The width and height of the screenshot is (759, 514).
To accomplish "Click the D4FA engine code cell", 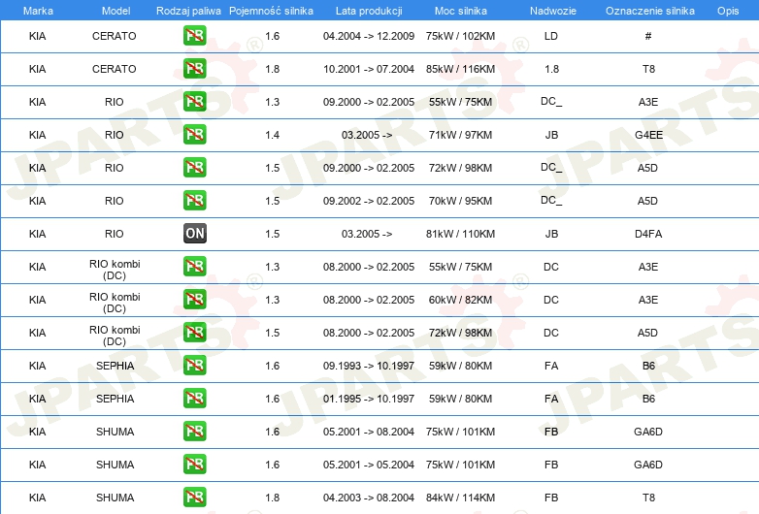I will coord(648,234).
